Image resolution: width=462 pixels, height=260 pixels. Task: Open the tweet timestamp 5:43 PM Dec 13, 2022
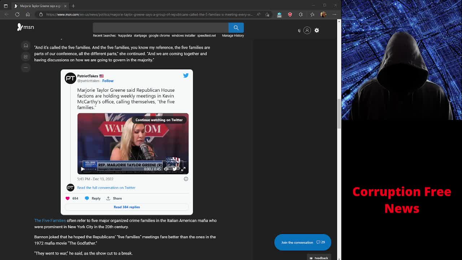pos(95,179)
